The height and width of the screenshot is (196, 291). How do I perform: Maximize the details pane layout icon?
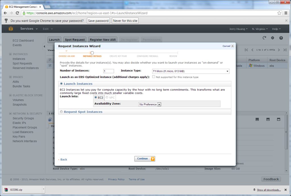278,119
